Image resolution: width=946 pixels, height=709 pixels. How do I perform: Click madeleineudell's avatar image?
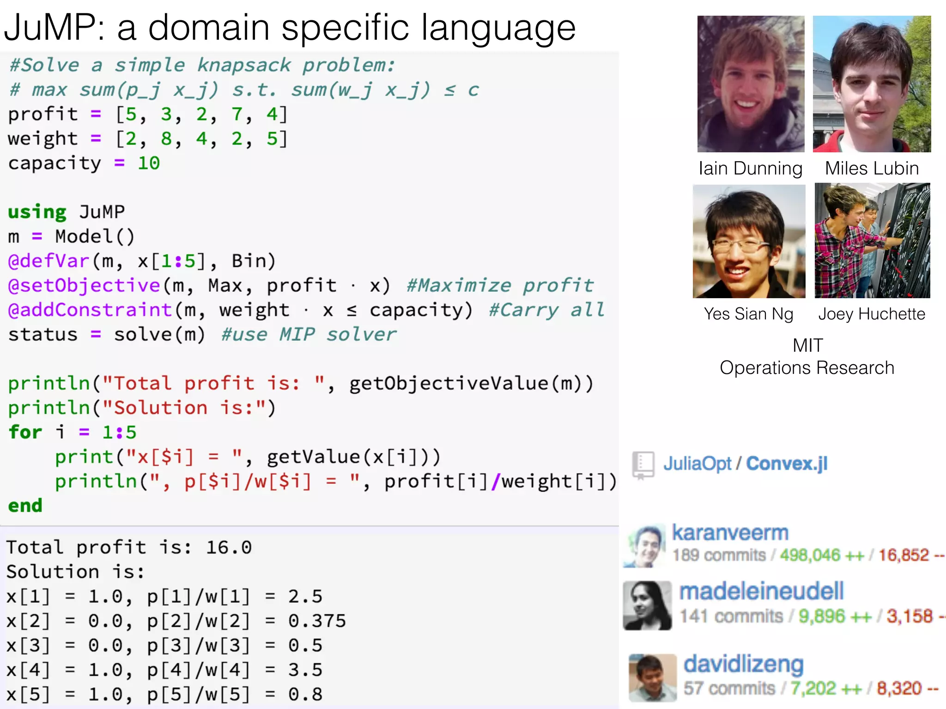point(648,605)
